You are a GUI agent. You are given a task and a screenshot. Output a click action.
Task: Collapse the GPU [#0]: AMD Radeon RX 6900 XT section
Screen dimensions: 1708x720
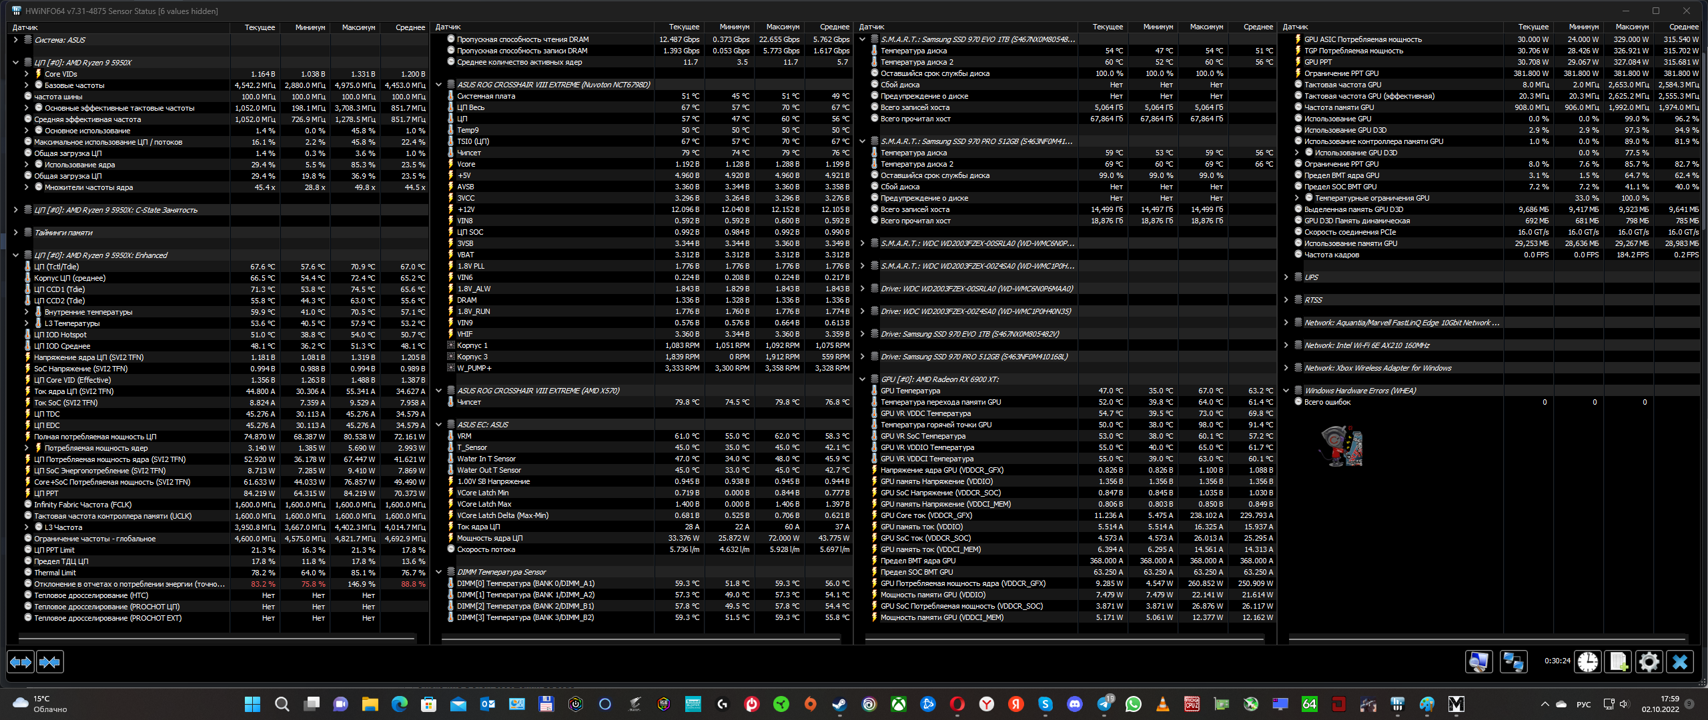pyautogui.click(x=862, y=379)
